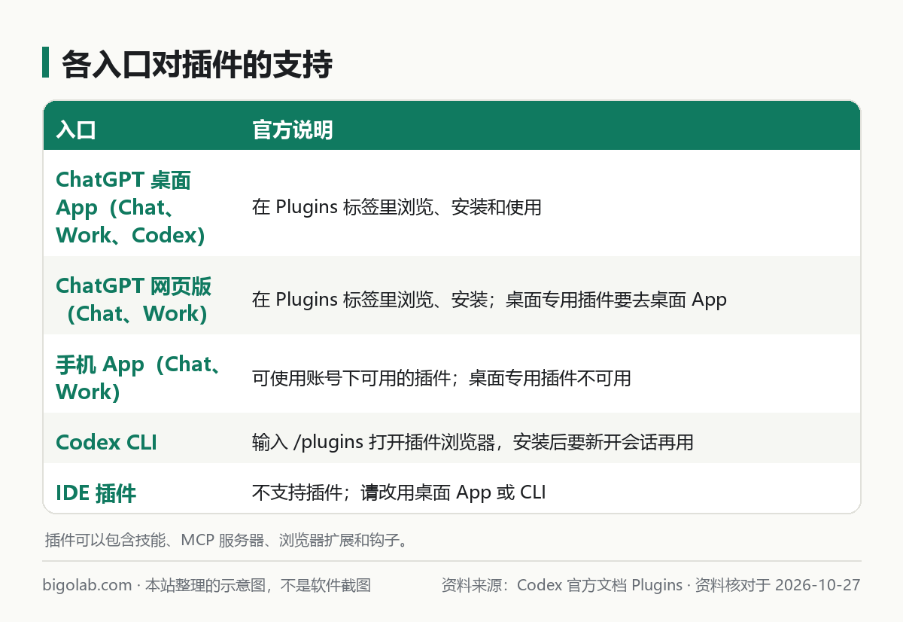
Task: Click the 资料来源 Codex 官方文档 credit
Action: point(651,585)
